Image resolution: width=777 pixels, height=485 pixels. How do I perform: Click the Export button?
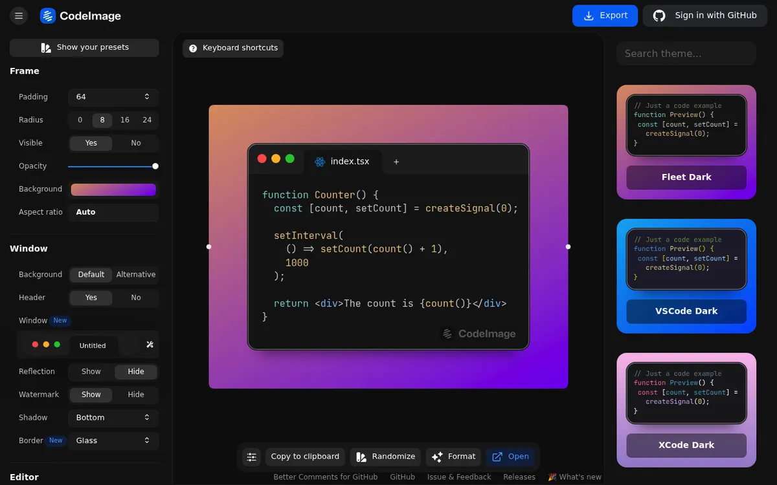pos(605,16)
